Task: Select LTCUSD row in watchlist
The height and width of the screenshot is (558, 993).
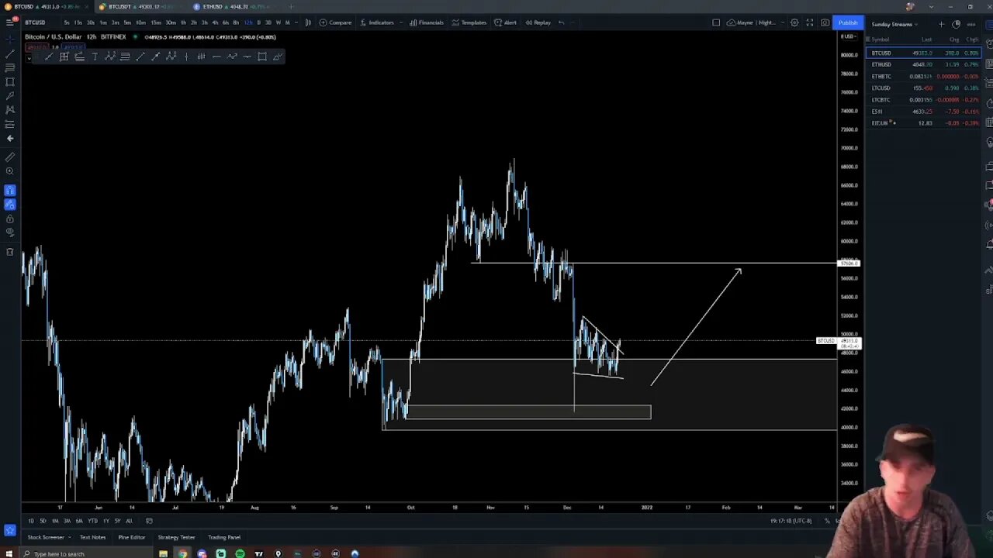Action: [923, 88]
